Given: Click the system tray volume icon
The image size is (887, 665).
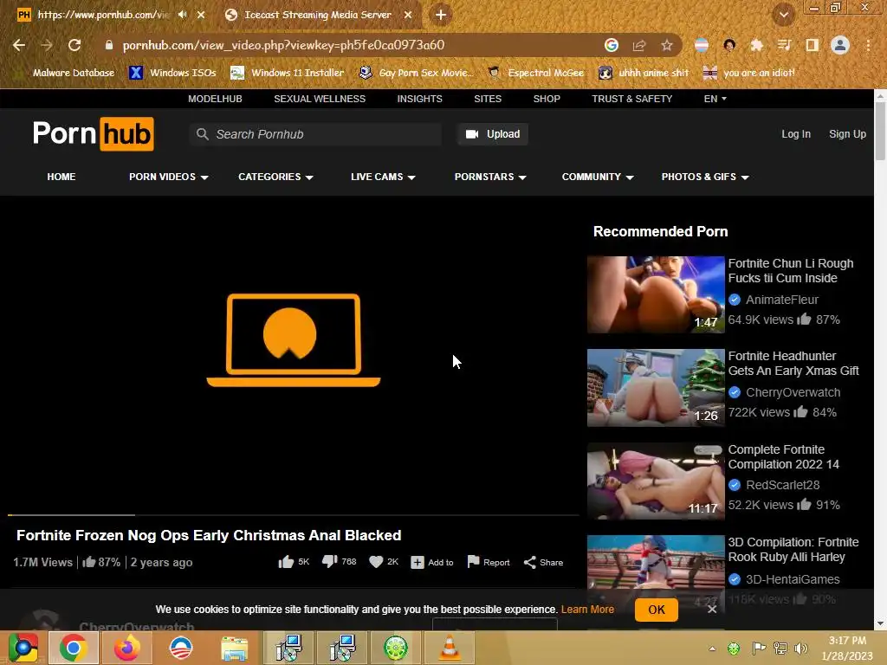Looking at the screenshot, I should [801, 648].
